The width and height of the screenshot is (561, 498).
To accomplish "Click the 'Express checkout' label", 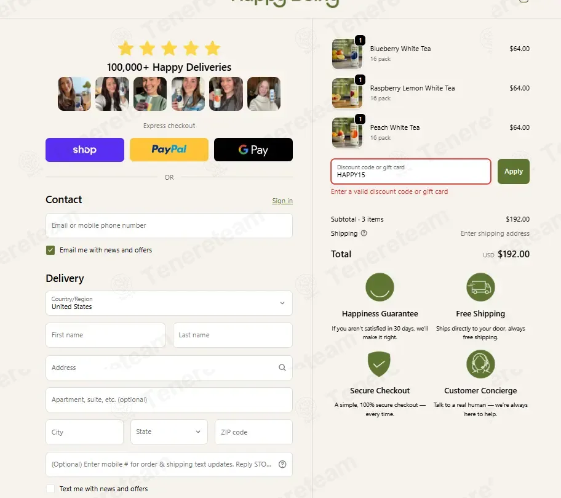I will 169,126.
